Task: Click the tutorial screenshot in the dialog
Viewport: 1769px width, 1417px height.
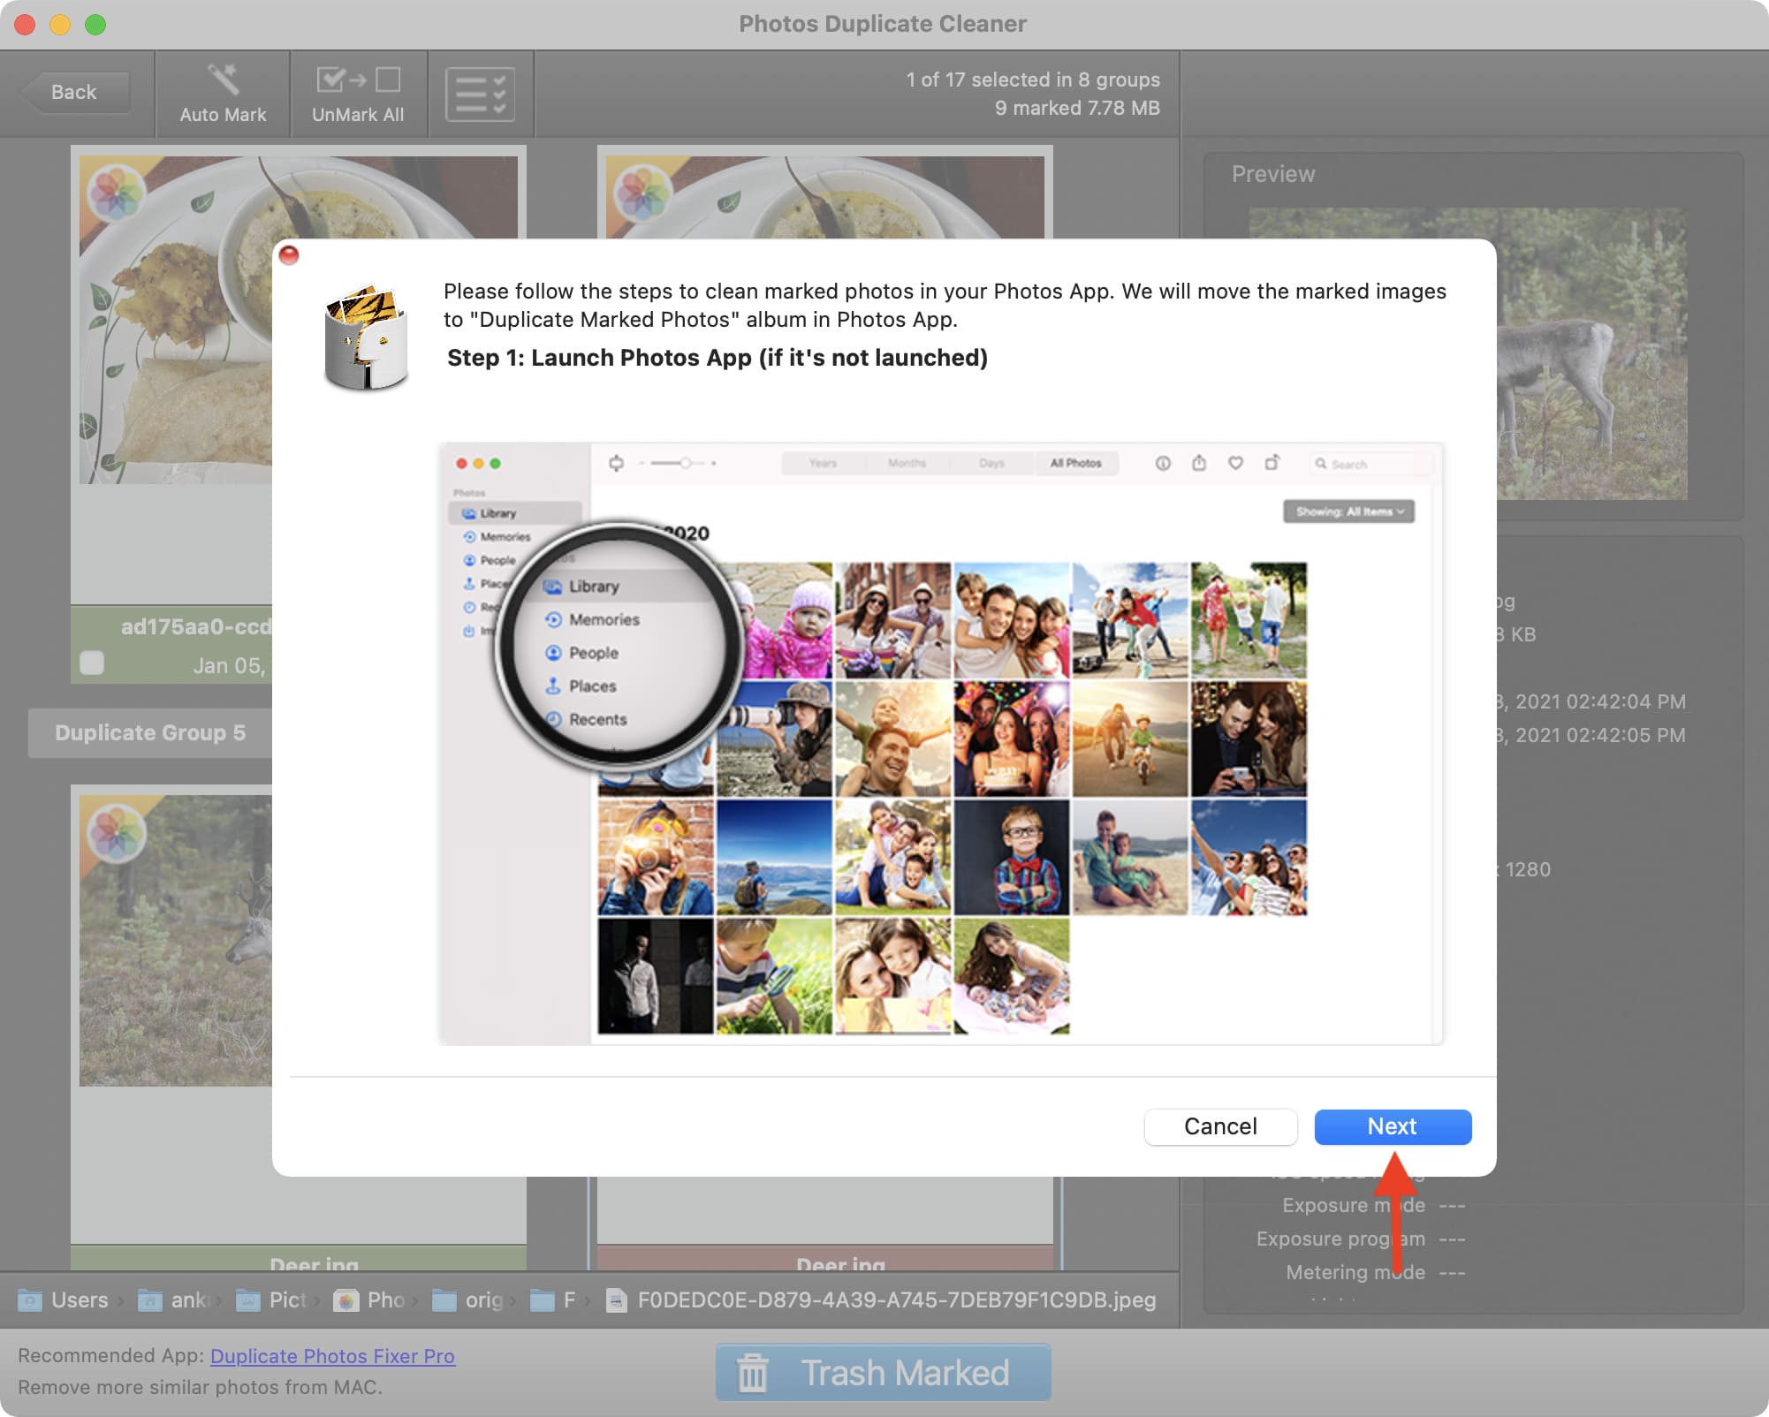Action: pyautogui.click(x=941, y=744)
